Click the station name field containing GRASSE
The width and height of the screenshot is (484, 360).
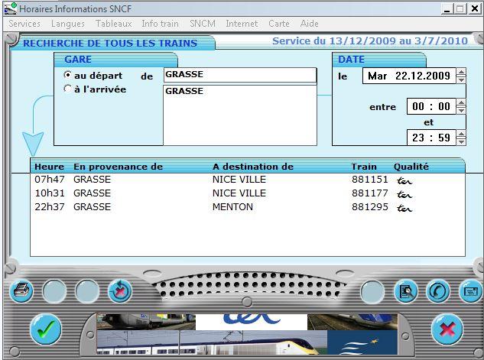click(x=240, y=75)
